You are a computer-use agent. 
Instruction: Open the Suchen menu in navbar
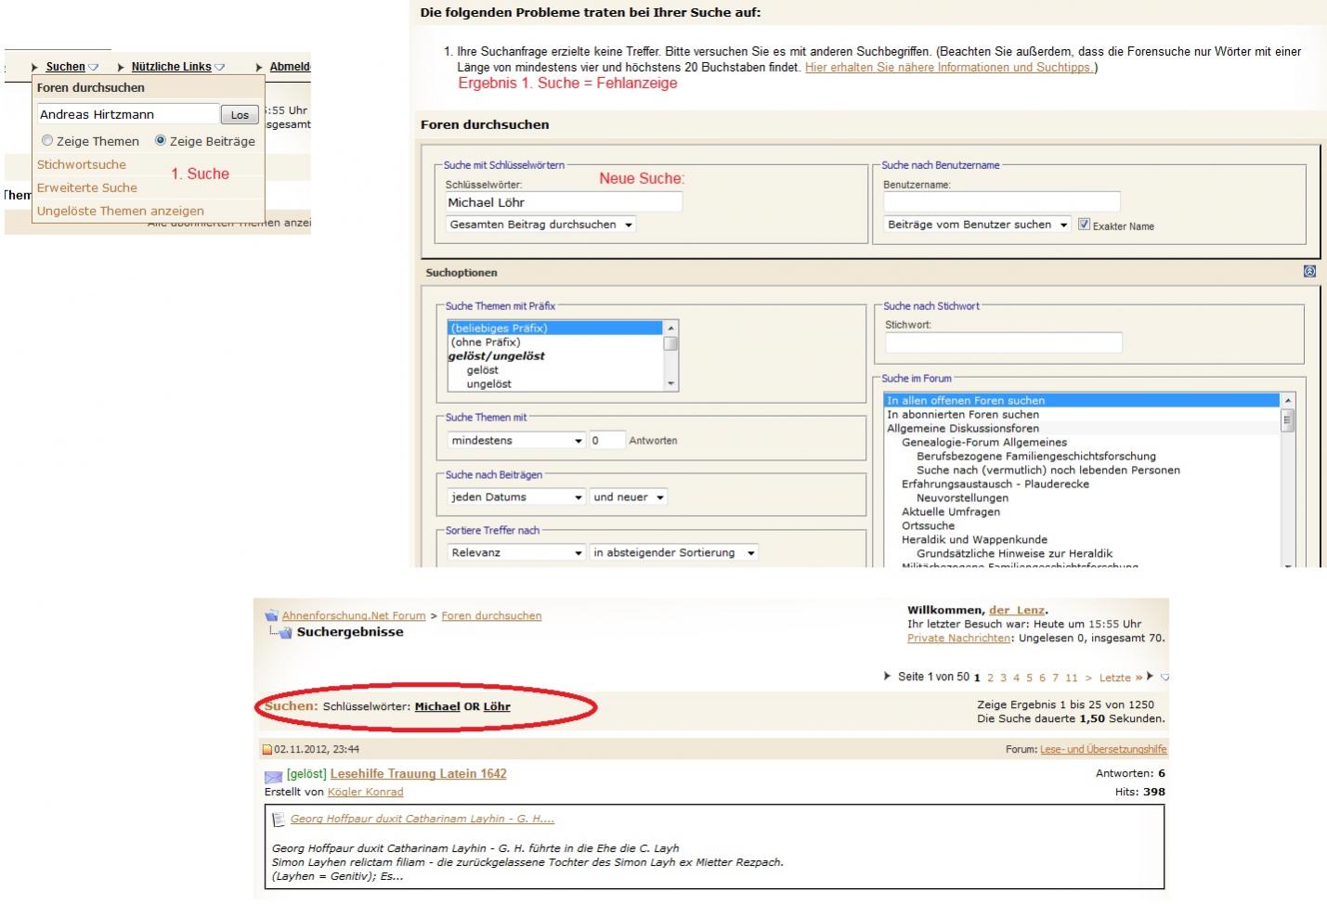pos(65,67)
